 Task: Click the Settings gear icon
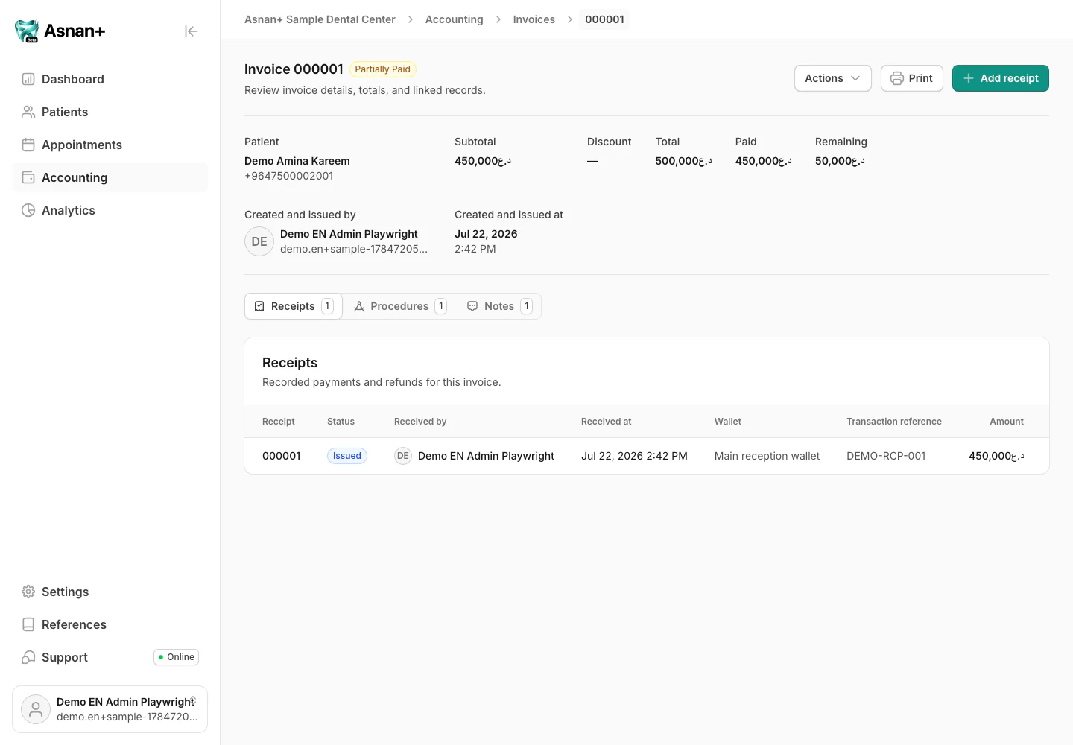coord(28,592)
